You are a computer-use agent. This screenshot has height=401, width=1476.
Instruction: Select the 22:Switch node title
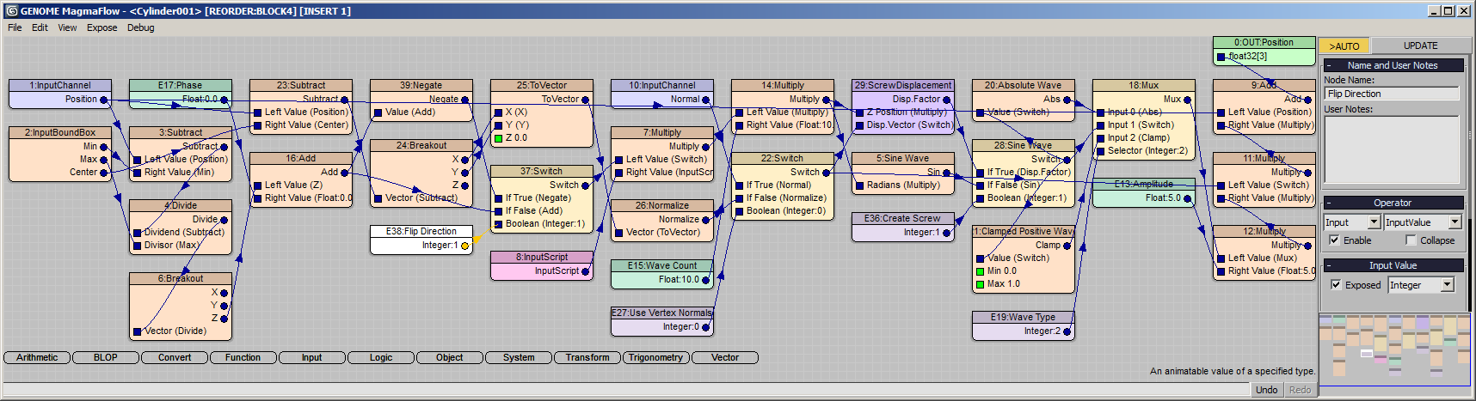[x=783, y=158]
